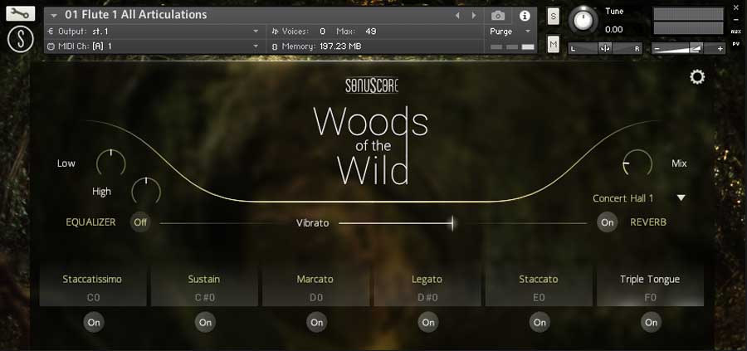Select the Staccato articulation
Screen dimensions: 747x351
[539, 287]
